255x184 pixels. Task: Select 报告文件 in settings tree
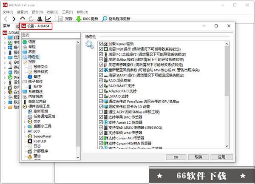tap(41, 67)
